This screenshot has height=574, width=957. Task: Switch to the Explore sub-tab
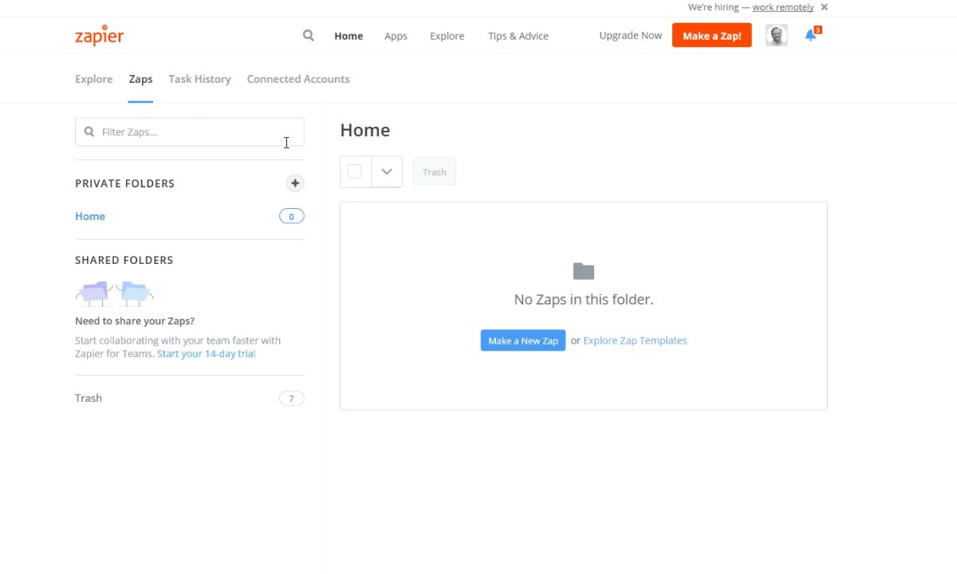(x=94, y=79)
